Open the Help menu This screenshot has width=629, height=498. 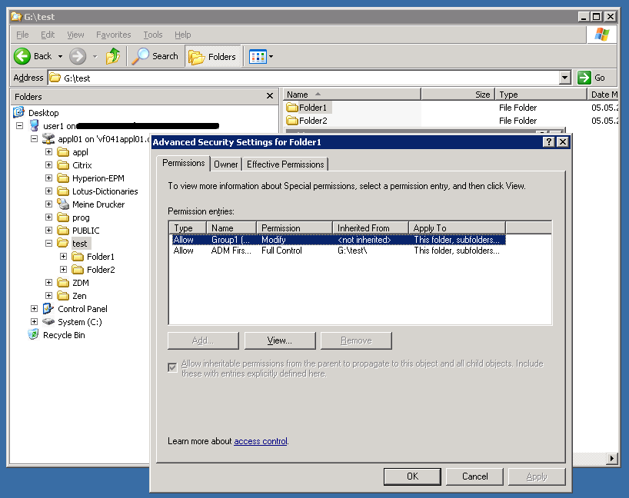pyautogui.click(x=182, y=35)
